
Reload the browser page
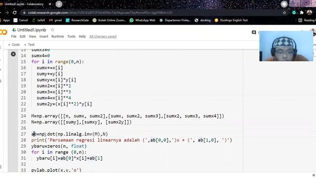(x=14, y=12)
